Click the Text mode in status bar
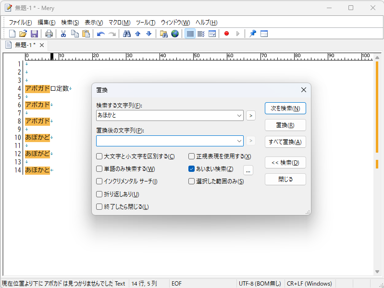 [x=120, y=284]
